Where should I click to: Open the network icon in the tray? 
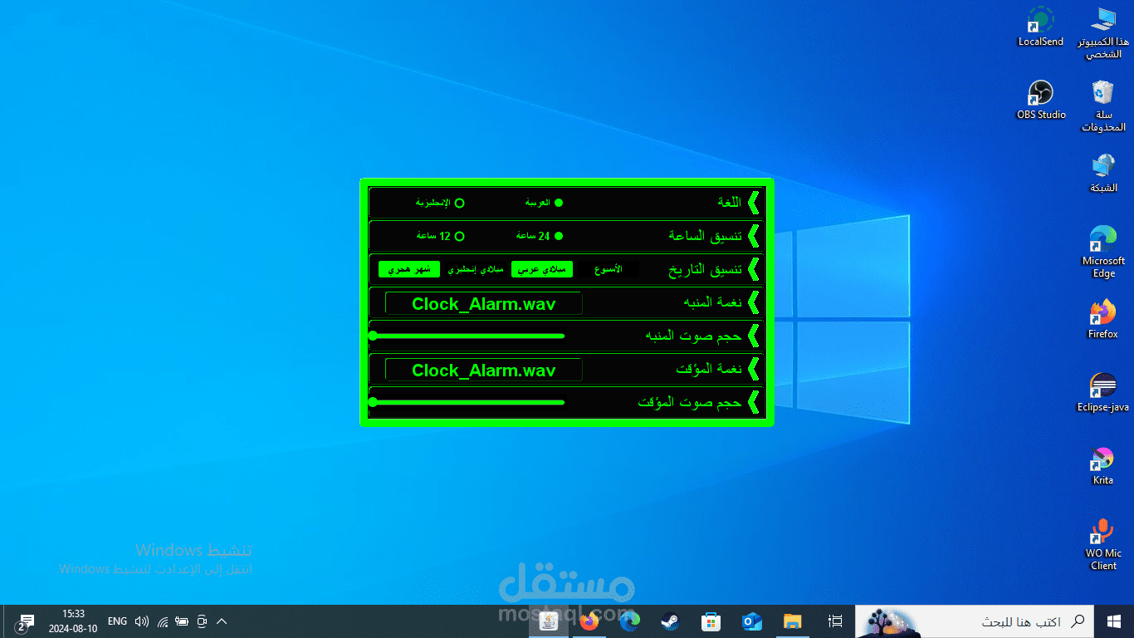[x=163, y=621]
